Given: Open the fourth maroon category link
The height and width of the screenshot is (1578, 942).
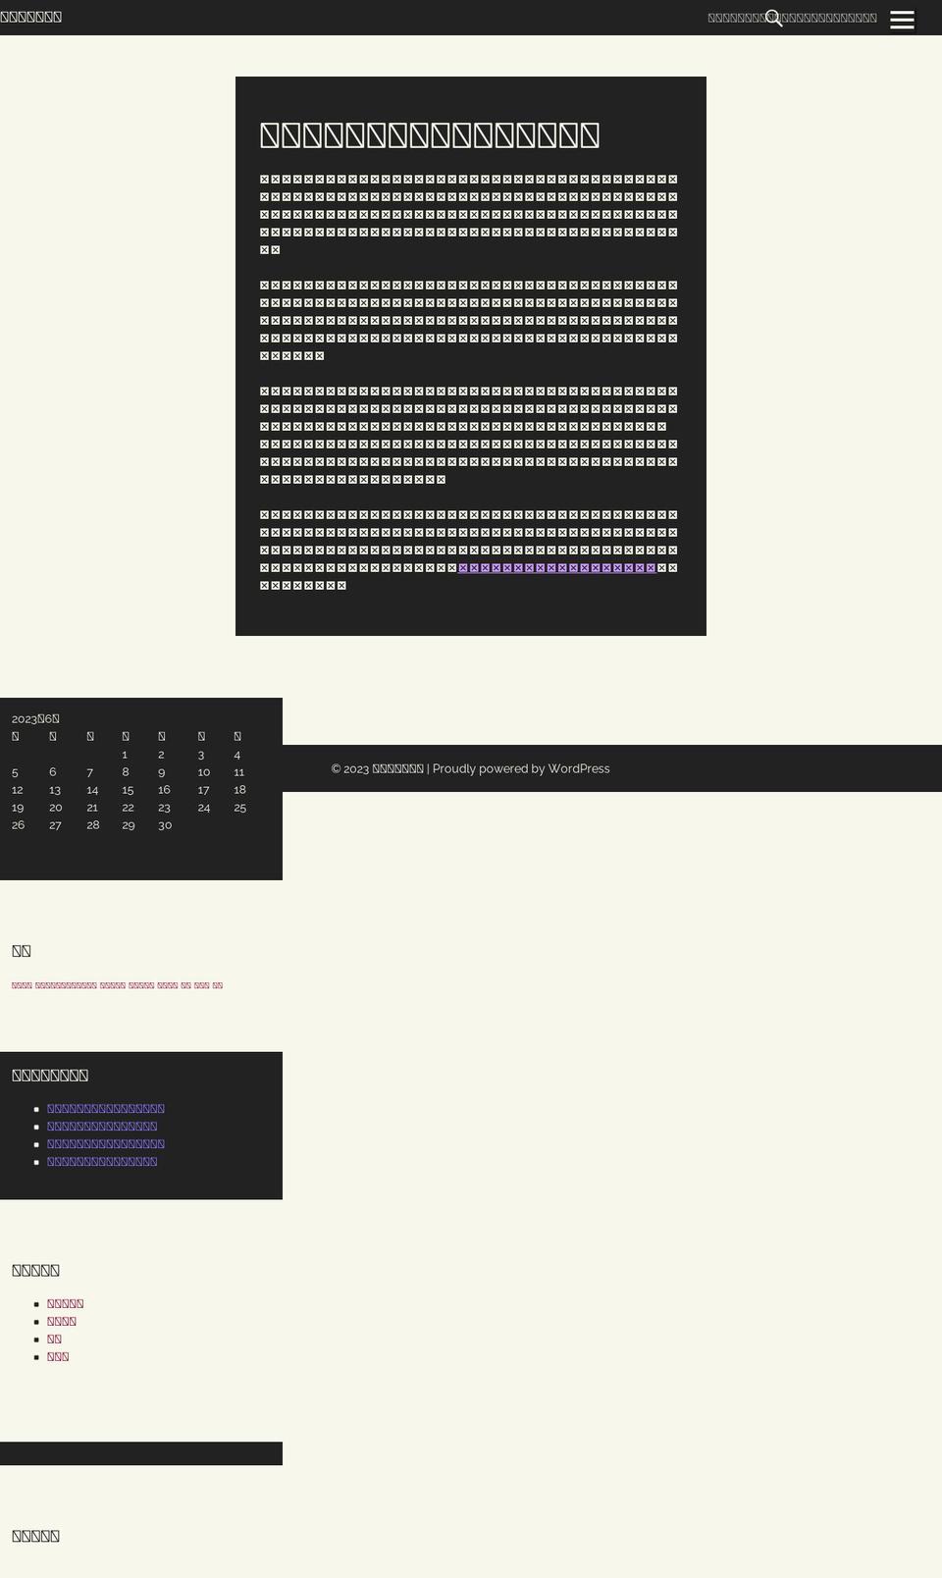Looking at the screenshot, I should coord(58,1356).
